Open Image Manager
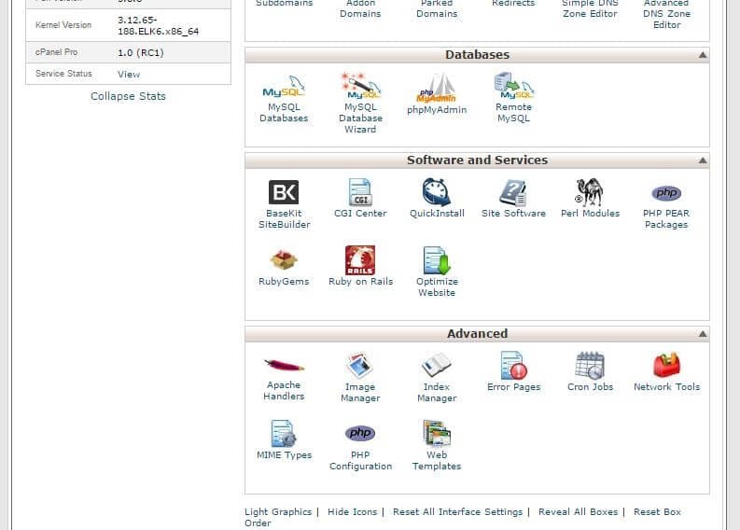This screenshot has height=530, width=740. click(360, 366)
